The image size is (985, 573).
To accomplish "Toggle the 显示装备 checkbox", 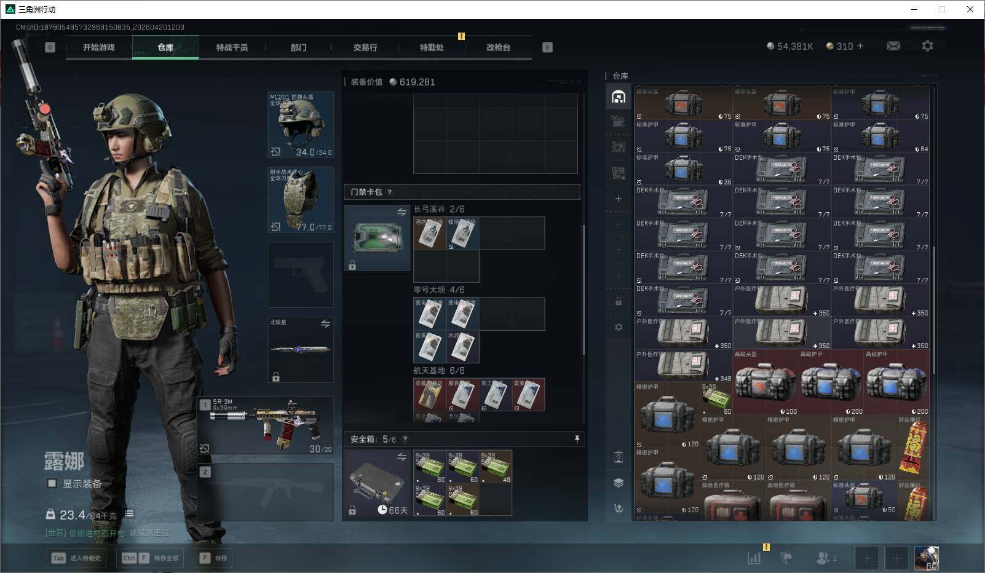I will (52, 483).
